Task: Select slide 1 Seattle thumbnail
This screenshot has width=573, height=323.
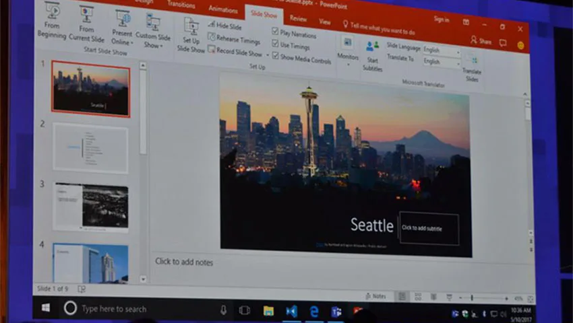Action: pyautogui.click(x=90, y=89)
